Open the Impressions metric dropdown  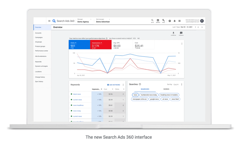coord(97,43)
